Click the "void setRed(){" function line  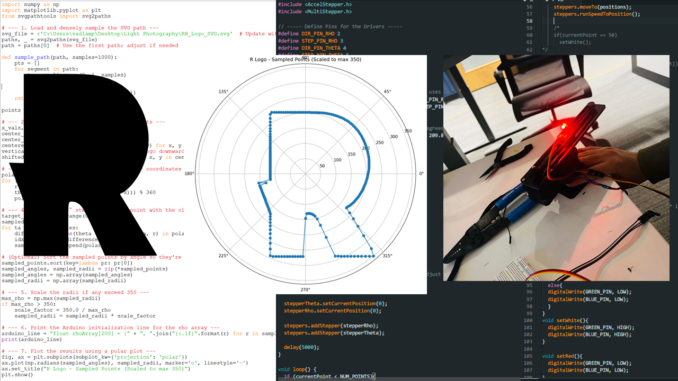(x=563, y=356)
